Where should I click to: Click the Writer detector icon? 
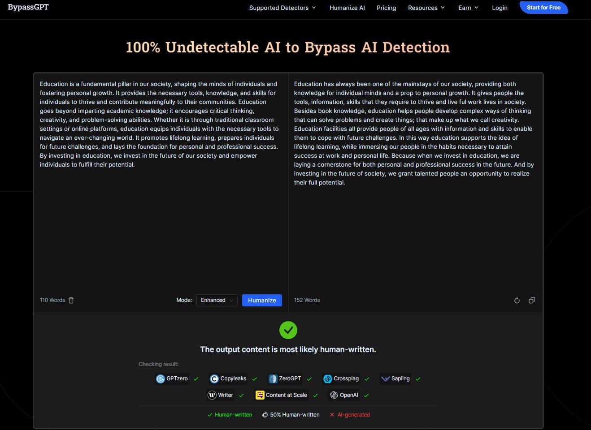(x=212, y=395)
